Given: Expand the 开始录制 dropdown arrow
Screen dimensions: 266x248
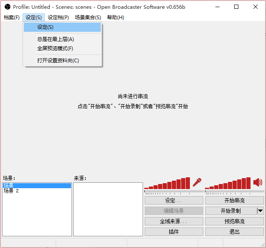Looking at the screenshot, I should [260, 211].
